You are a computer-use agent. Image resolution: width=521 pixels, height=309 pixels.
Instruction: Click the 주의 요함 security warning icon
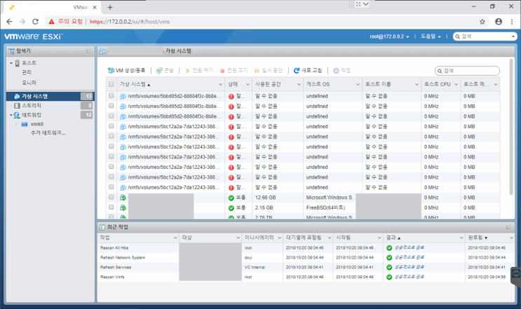[51, 22]
